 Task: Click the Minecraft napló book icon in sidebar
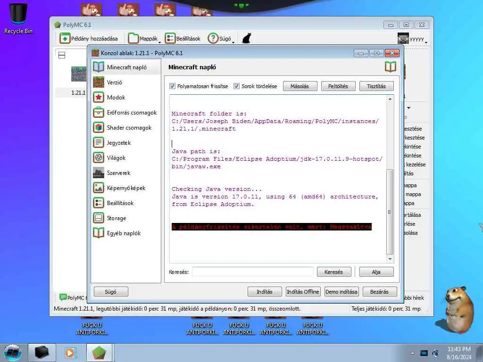pos(99,67)
